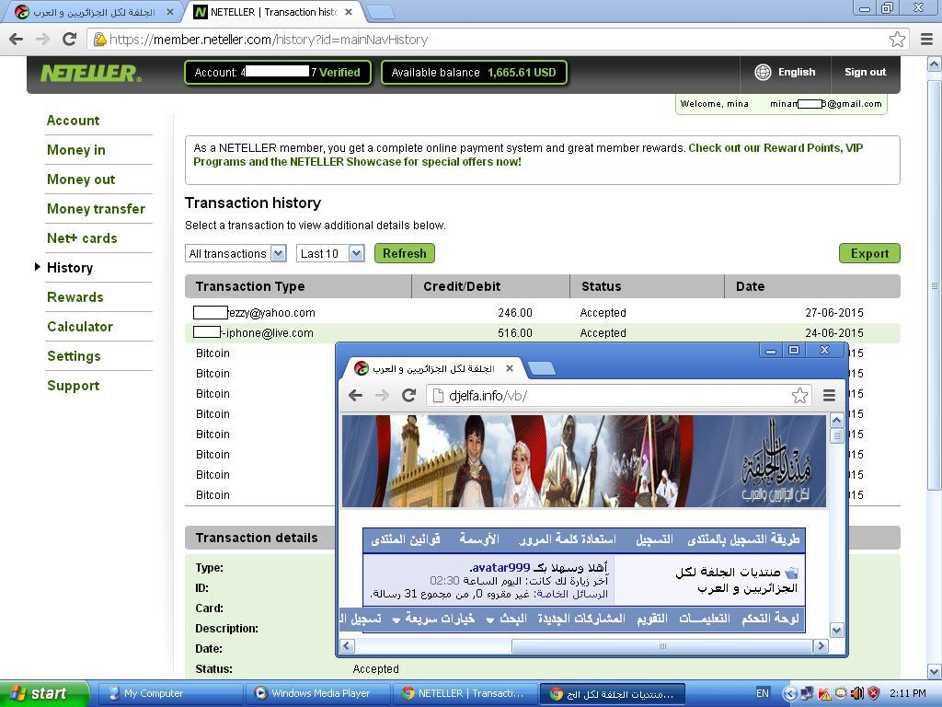Click the English language link
942x707 pixels.
click(x=797, y=72)
